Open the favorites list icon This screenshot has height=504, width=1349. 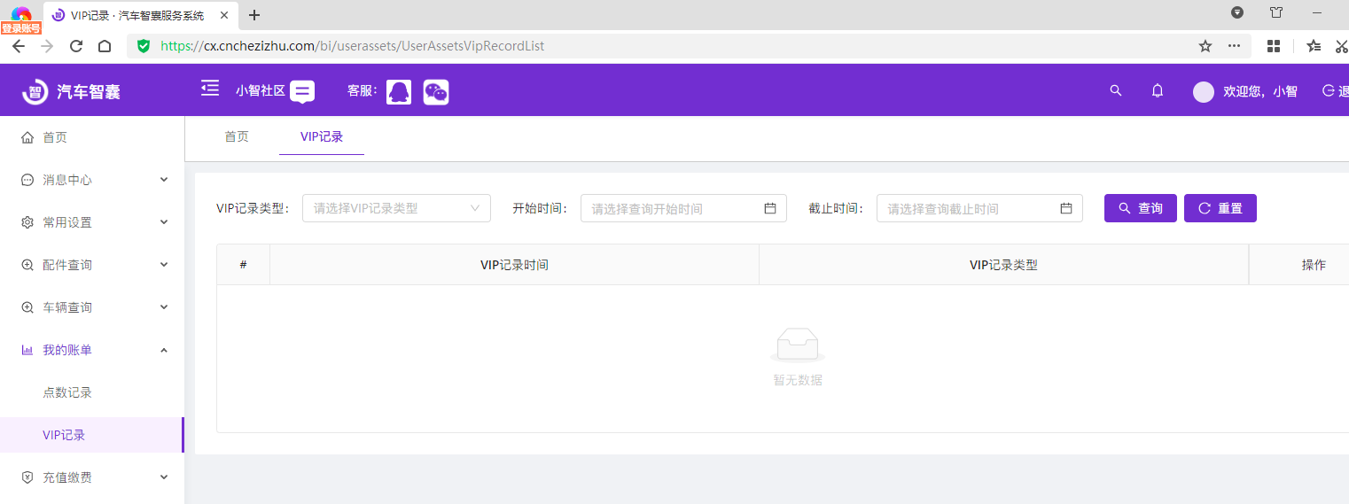1314,46
